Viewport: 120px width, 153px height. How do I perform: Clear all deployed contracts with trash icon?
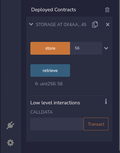click(x=107, y=10)
